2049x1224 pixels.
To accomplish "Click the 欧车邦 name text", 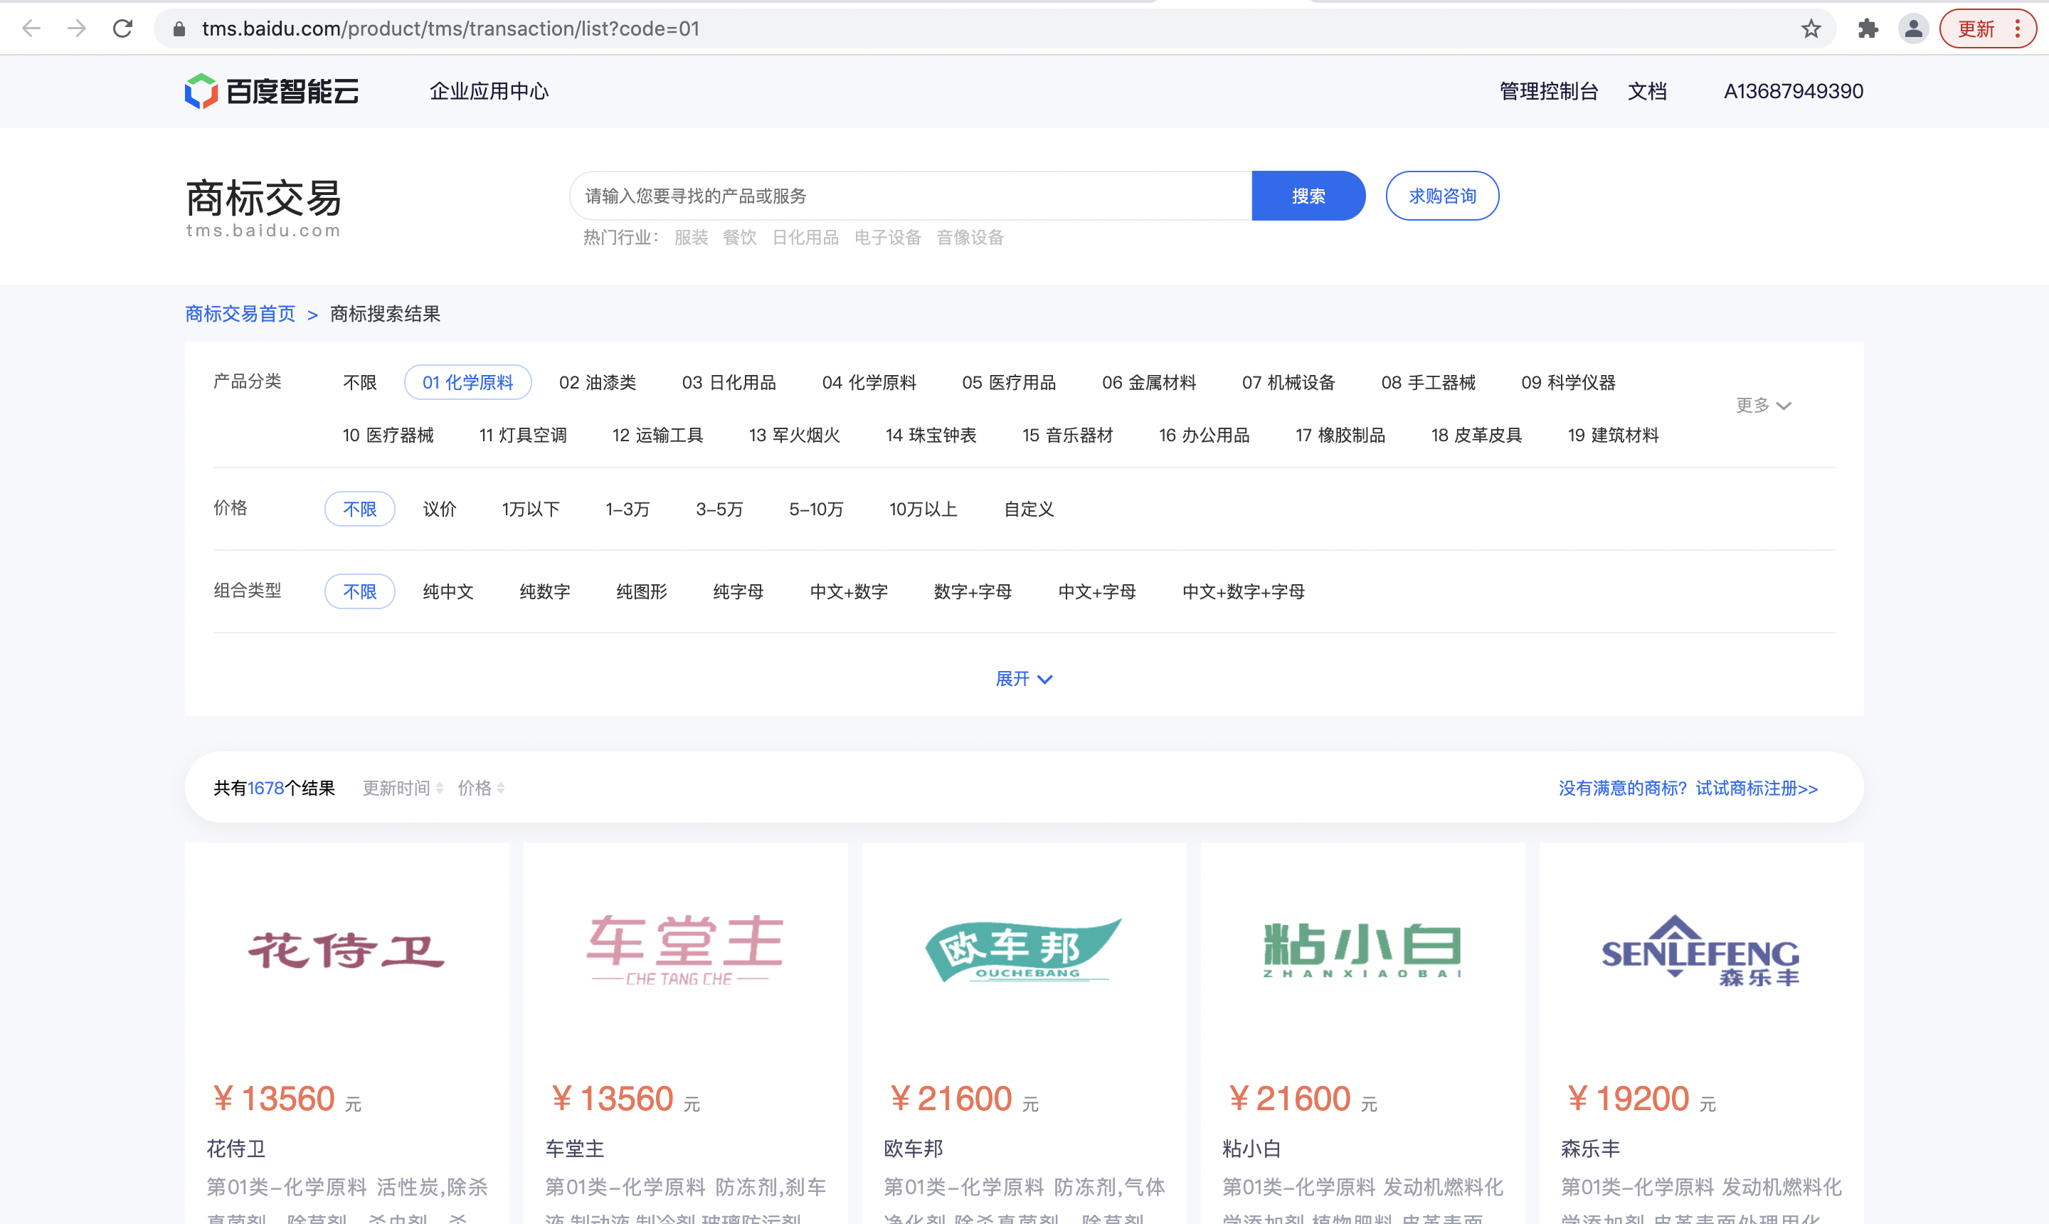I will coord(913,1148).
